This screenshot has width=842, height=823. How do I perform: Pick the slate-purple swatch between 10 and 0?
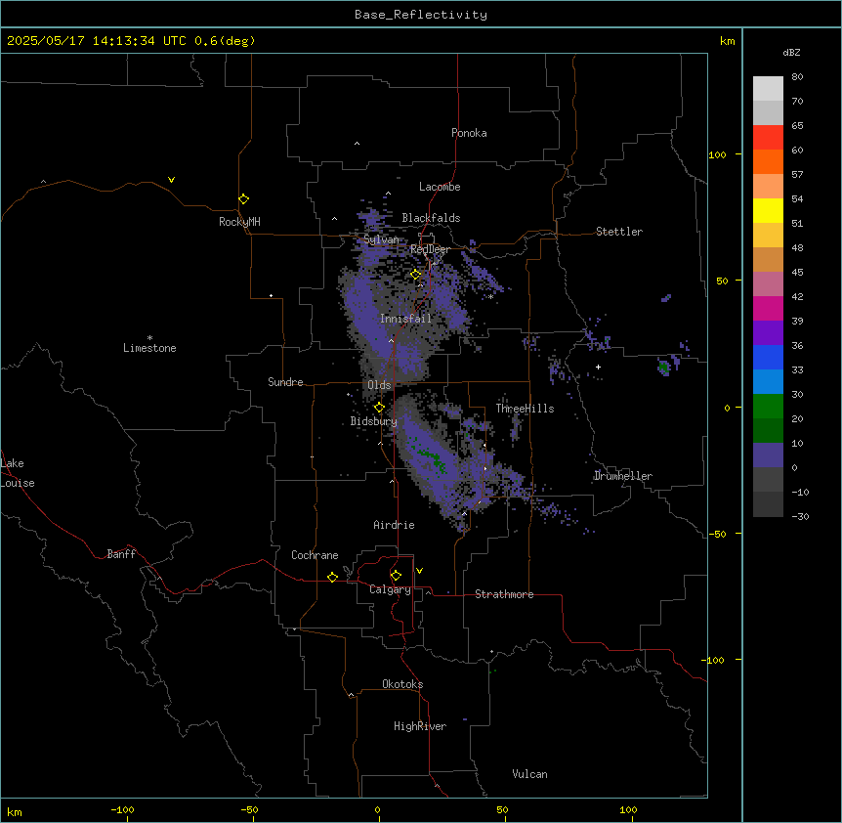click(x=768, y=455)
